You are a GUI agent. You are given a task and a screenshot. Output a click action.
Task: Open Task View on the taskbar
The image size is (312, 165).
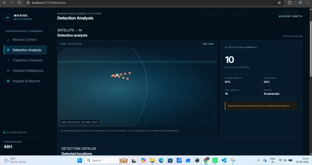tap(134, 161)
